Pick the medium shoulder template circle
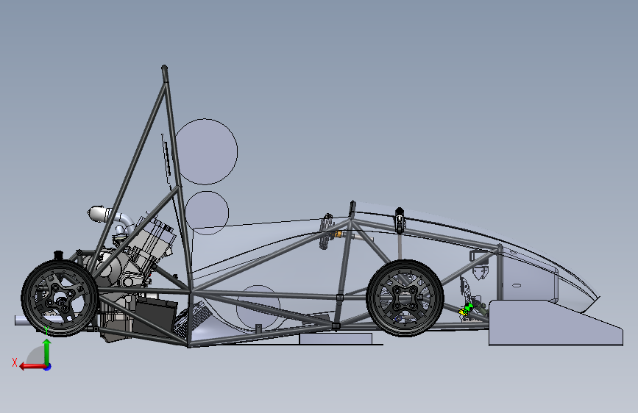This screenshot has width=638, height=413. [207, 213]
